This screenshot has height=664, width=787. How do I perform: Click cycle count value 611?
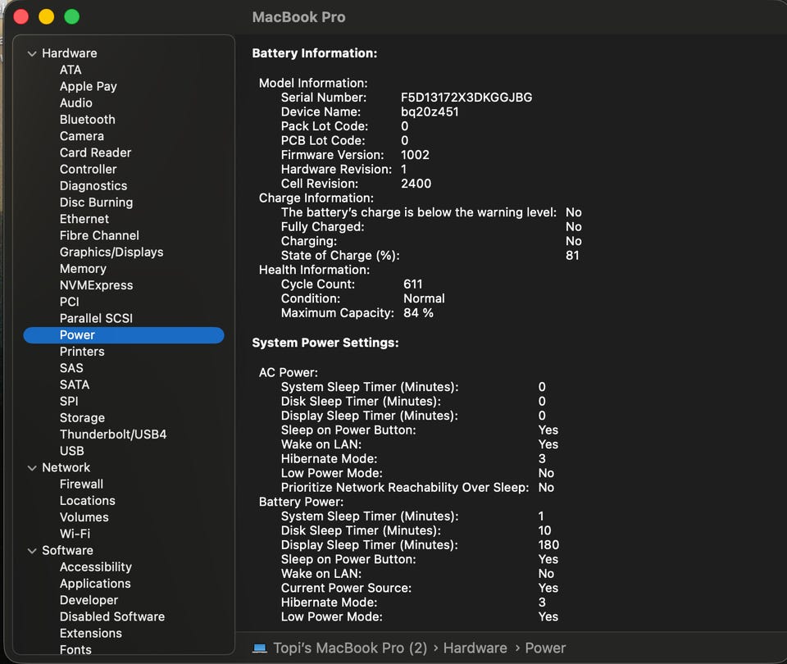click(x=412, y=284)
